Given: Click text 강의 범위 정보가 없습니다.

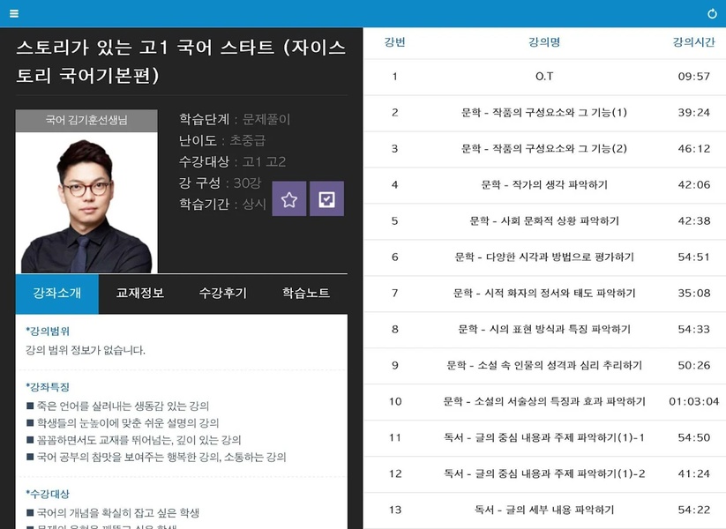Looking at the screenshot, I should (86, 350).
